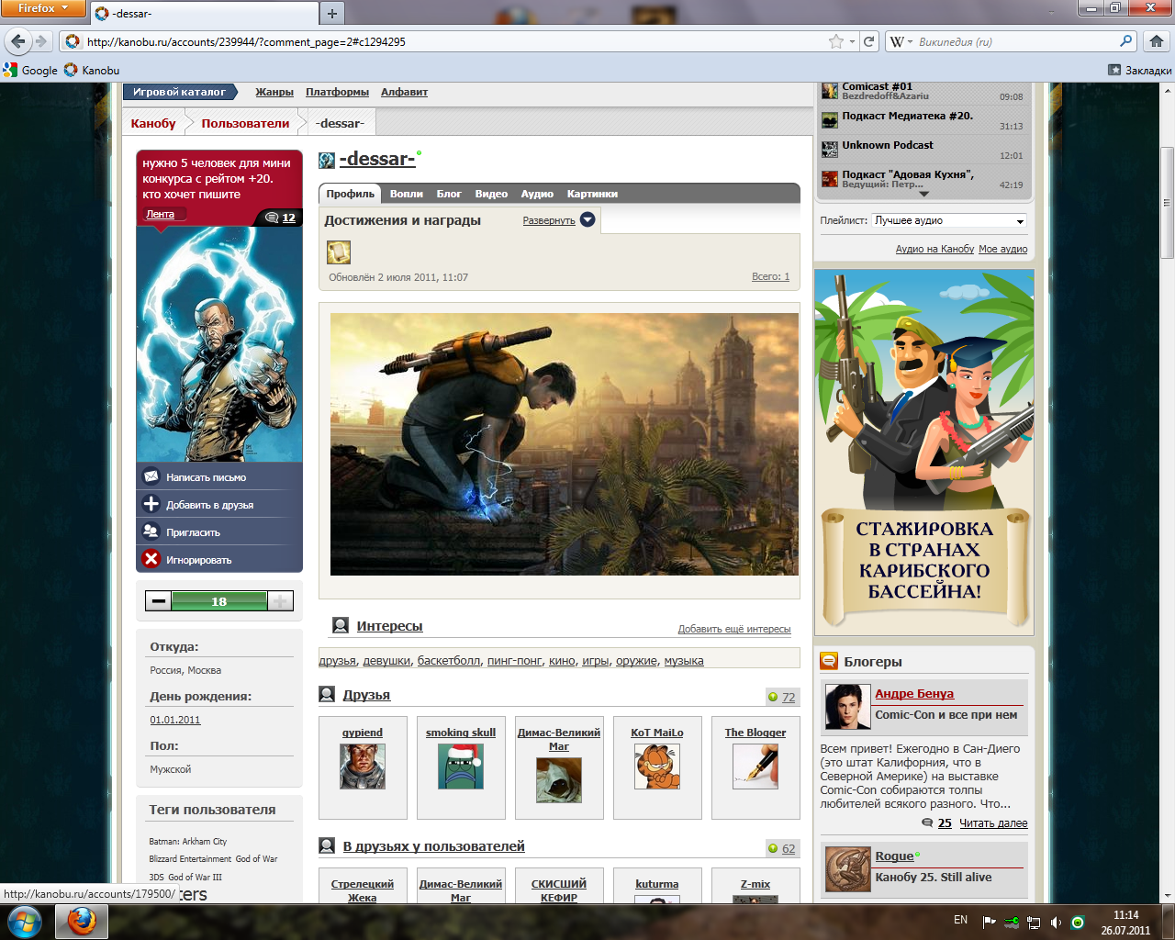The height and width of the screenshot is (940, 1175).
Task: Click the Firefox taskbar icon
Action: click(82, 921)
